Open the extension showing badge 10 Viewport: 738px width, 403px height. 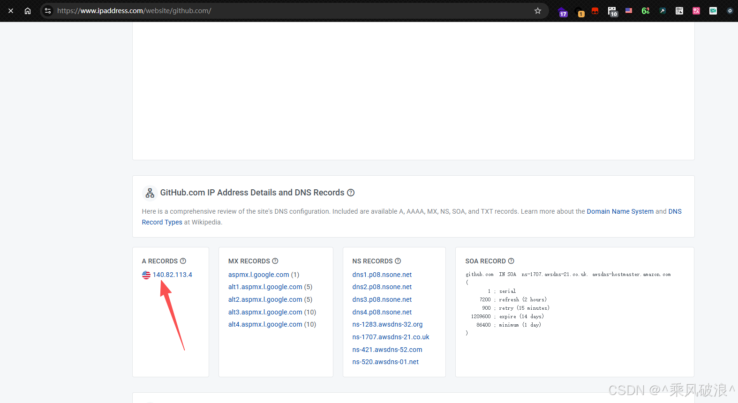(x=612, y=11)
